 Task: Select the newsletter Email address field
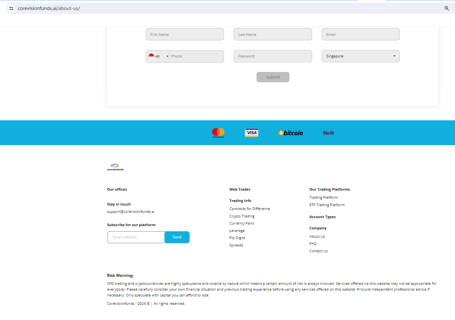pos(136,237)
